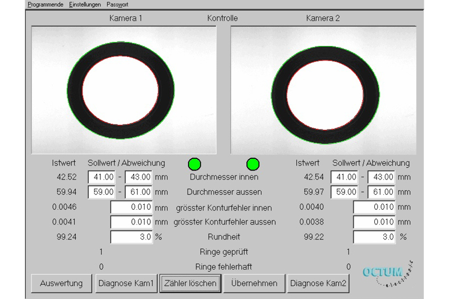Click Kamera 1 value 0.0046

point(64,207)
